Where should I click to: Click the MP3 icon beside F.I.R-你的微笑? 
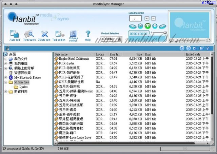pyautogui.click(x=56, y=68)
